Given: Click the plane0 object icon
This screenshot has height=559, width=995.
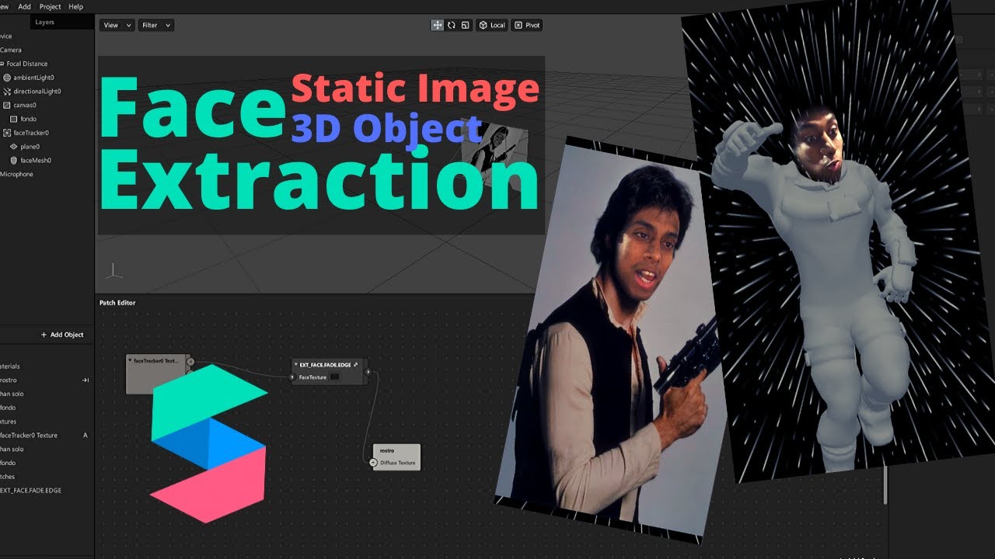Looking at the screenshot, I should coord(13,147).
